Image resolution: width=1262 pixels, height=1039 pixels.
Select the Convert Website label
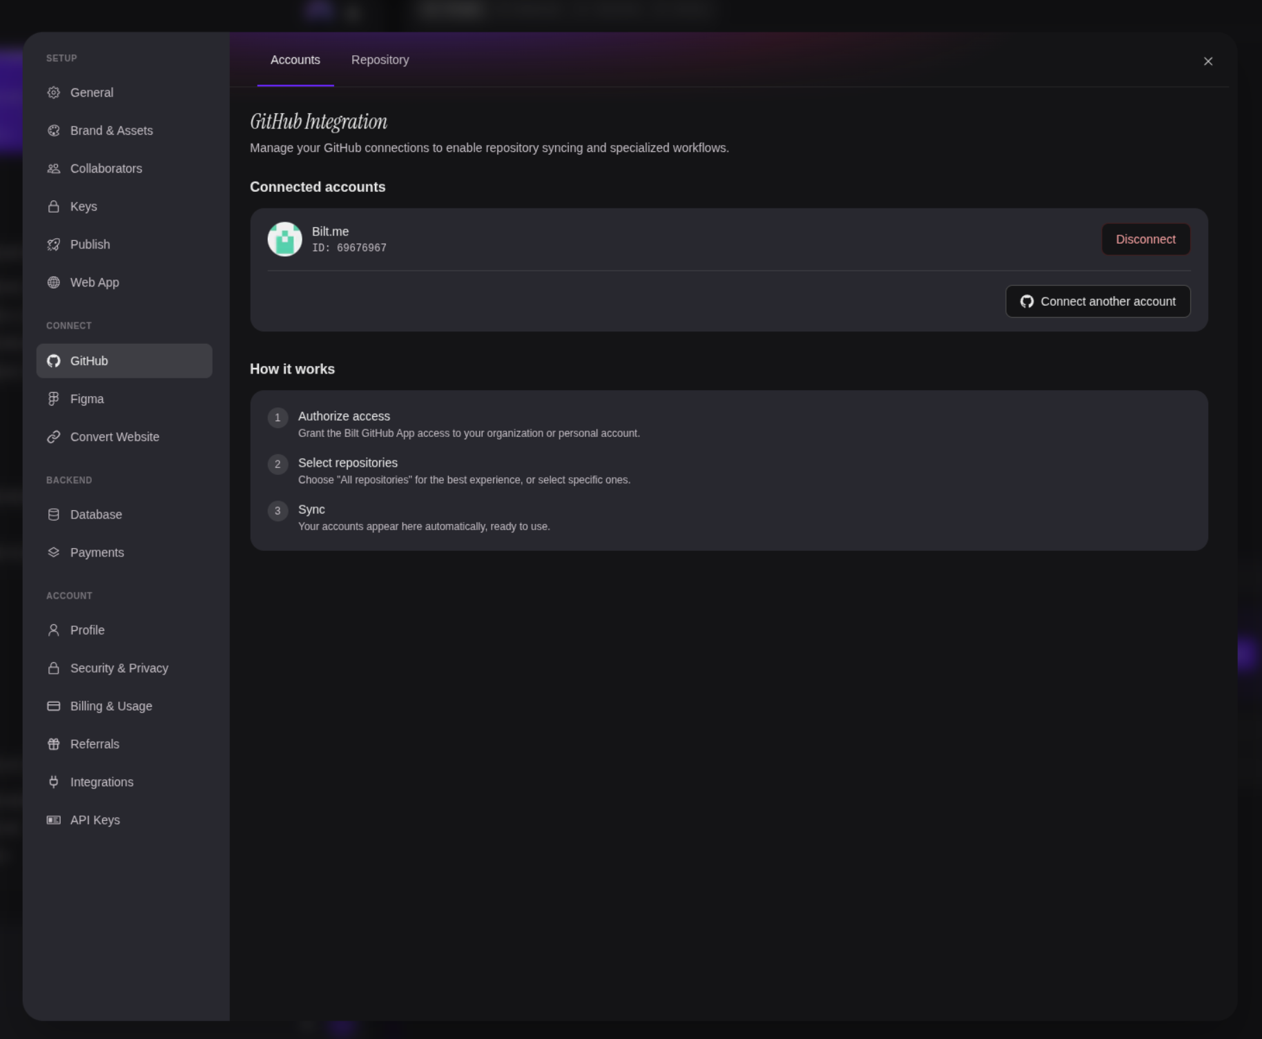(115, 437)
